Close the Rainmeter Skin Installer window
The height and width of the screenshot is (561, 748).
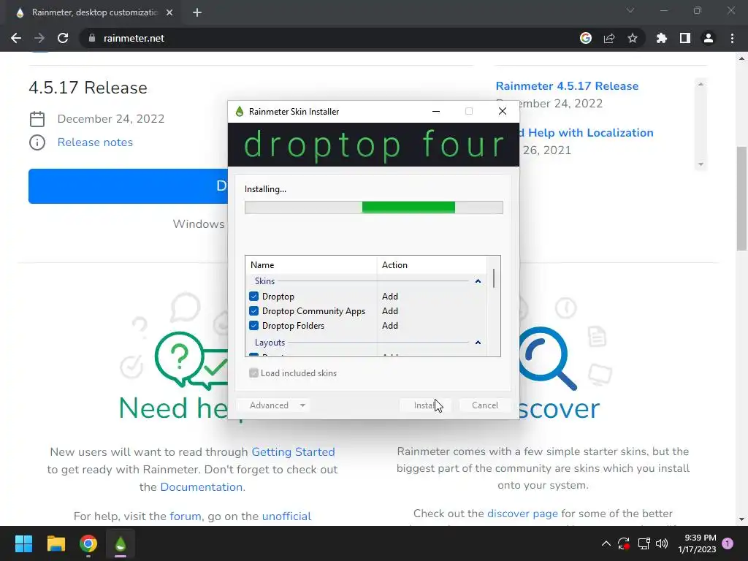[x=503, y=111]
